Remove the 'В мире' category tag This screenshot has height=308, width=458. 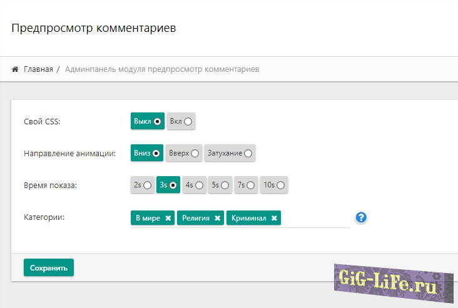coord(168,218)
